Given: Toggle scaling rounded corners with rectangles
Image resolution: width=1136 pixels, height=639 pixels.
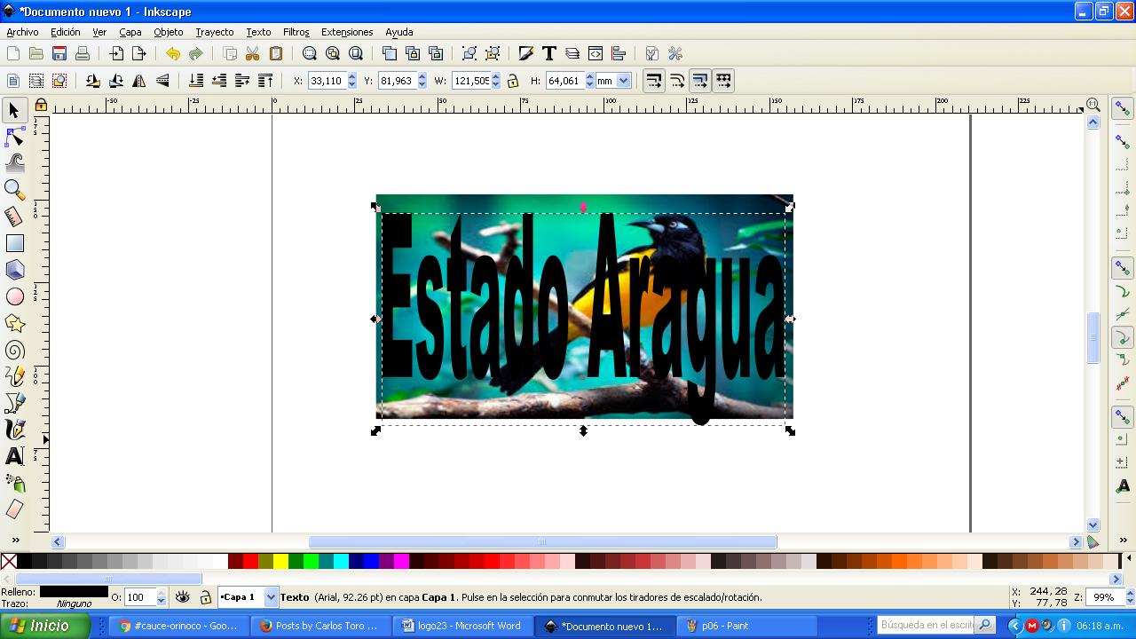Looking at the screenshot, I should coord(677,81).
